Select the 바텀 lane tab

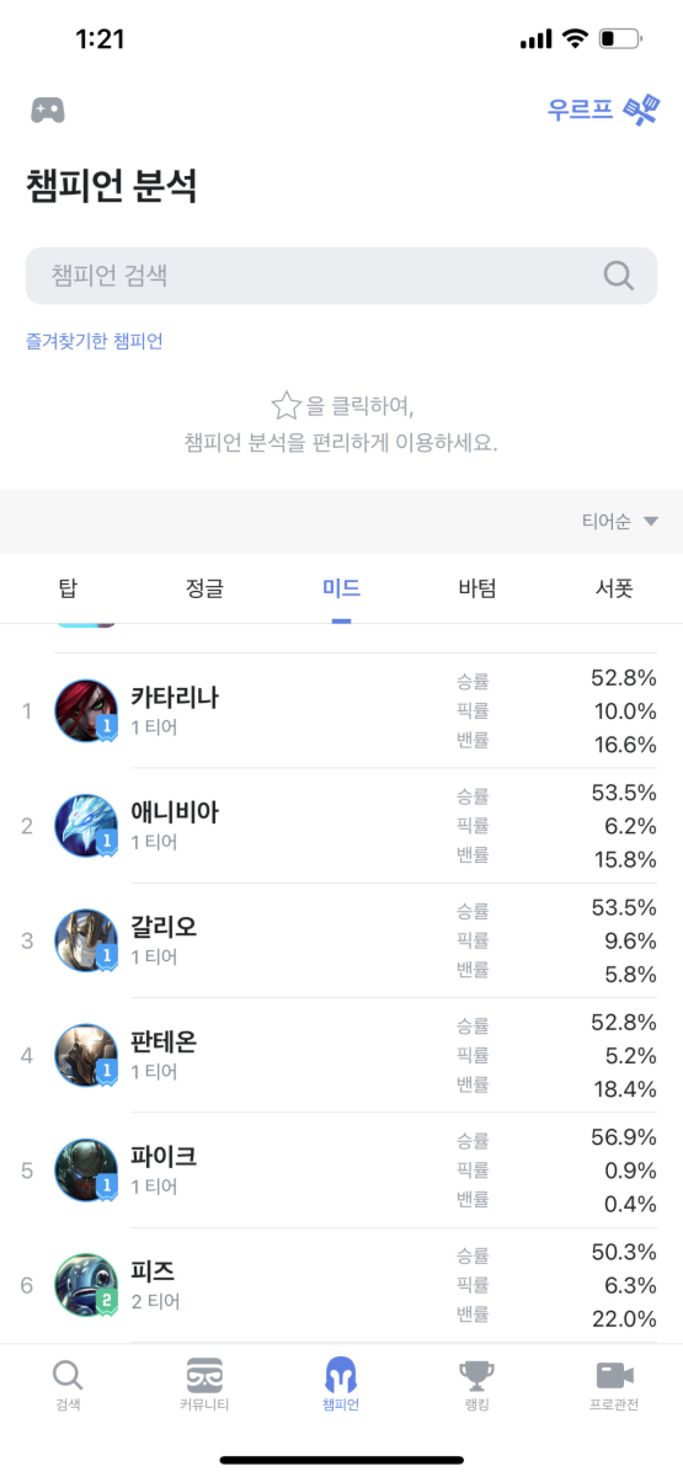(476, 589)
